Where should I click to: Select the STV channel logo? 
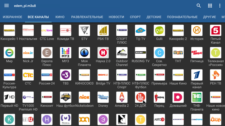tap(84, 30)
